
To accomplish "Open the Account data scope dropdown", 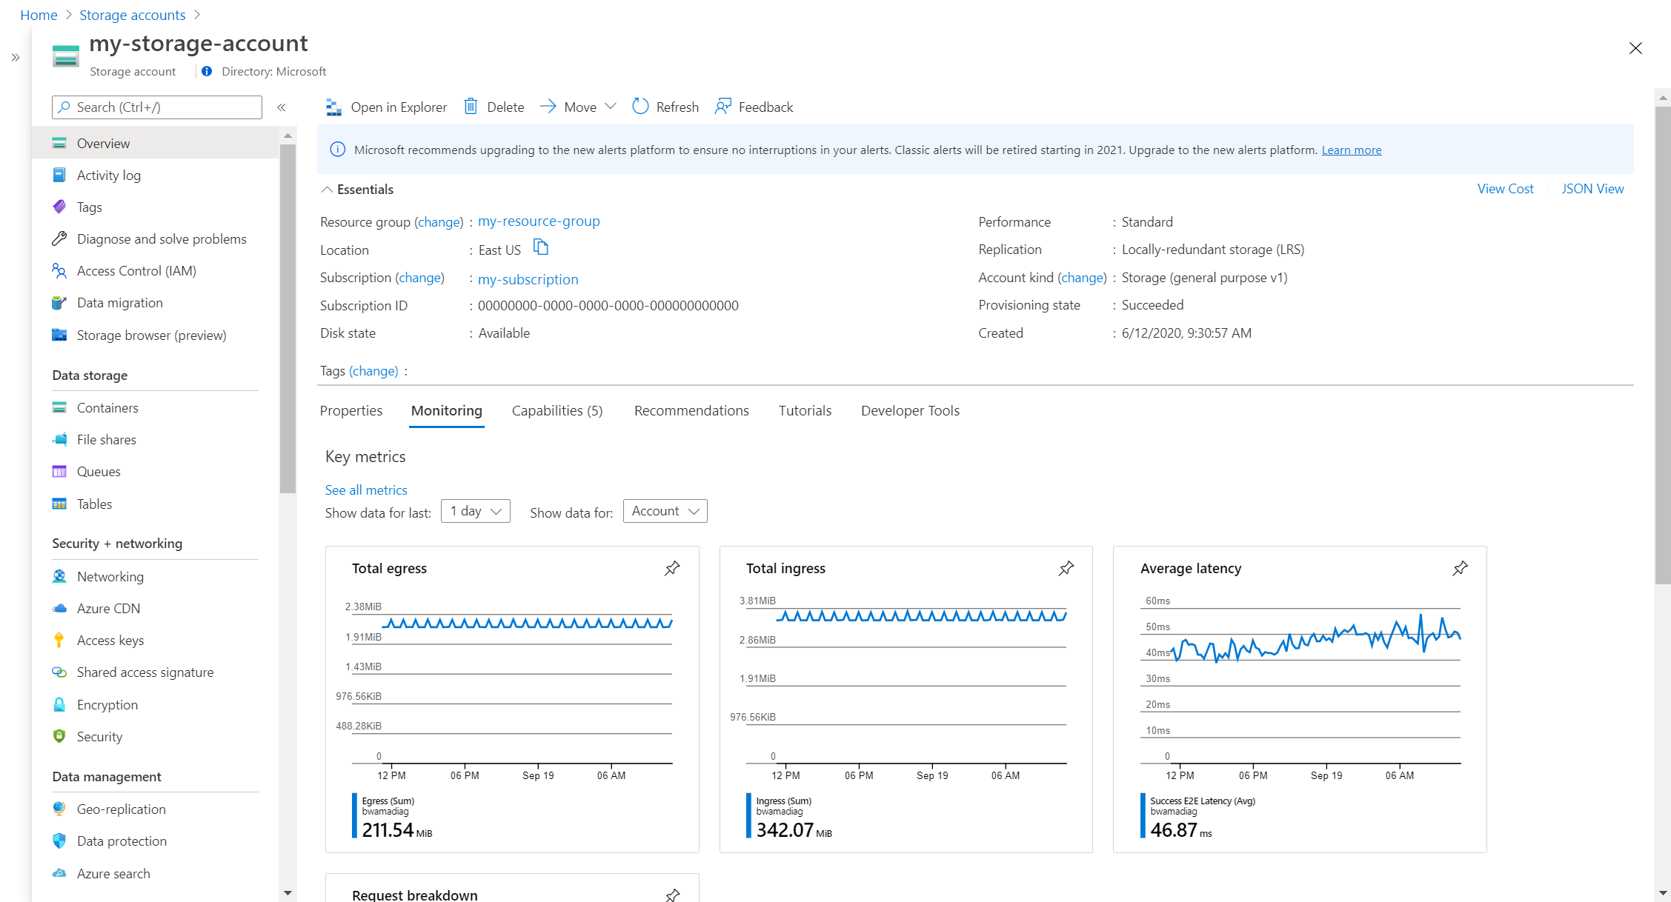I will click(x=665, y=511).
